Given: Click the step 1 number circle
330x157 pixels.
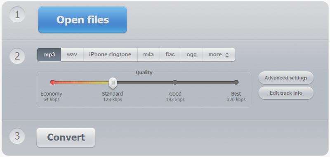Looking at the screenshot, I should 17,15.
